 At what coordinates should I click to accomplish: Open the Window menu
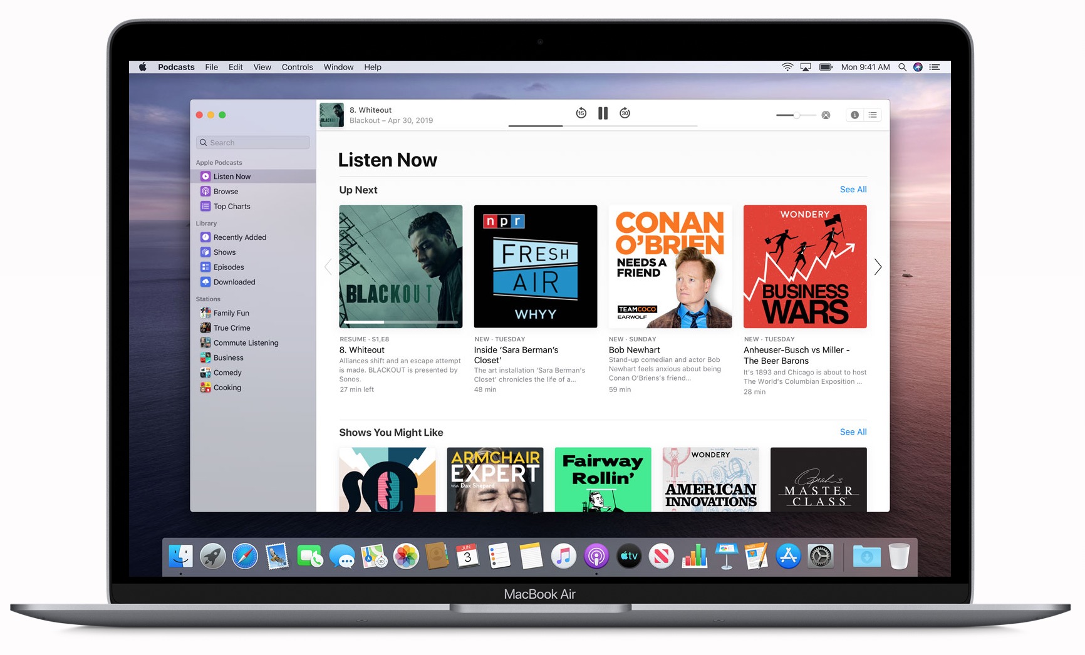click(339, 67)
